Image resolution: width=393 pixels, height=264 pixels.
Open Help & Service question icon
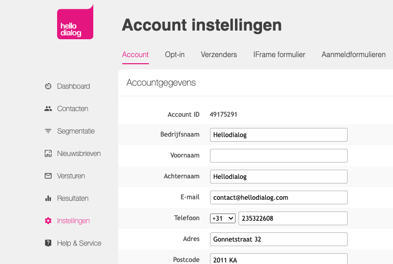(x=48, y=243)
